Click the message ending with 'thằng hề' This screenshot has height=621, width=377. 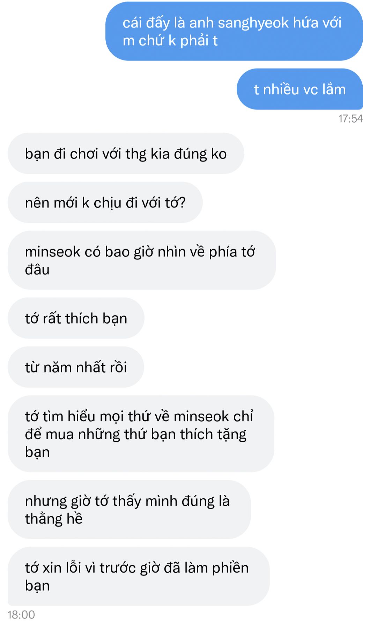[129, 509]
